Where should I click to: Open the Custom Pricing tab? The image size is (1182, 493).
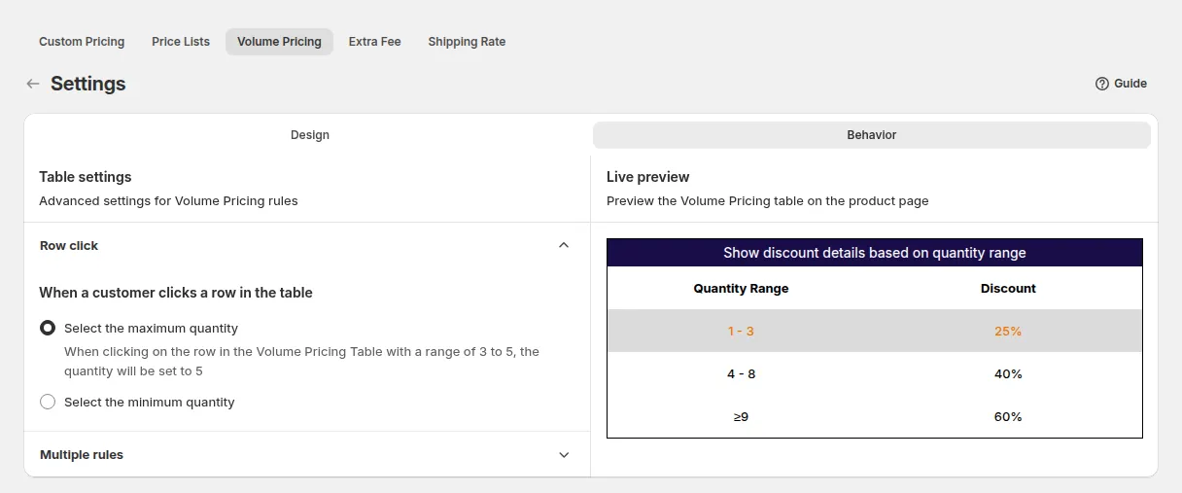click(82, 42)
